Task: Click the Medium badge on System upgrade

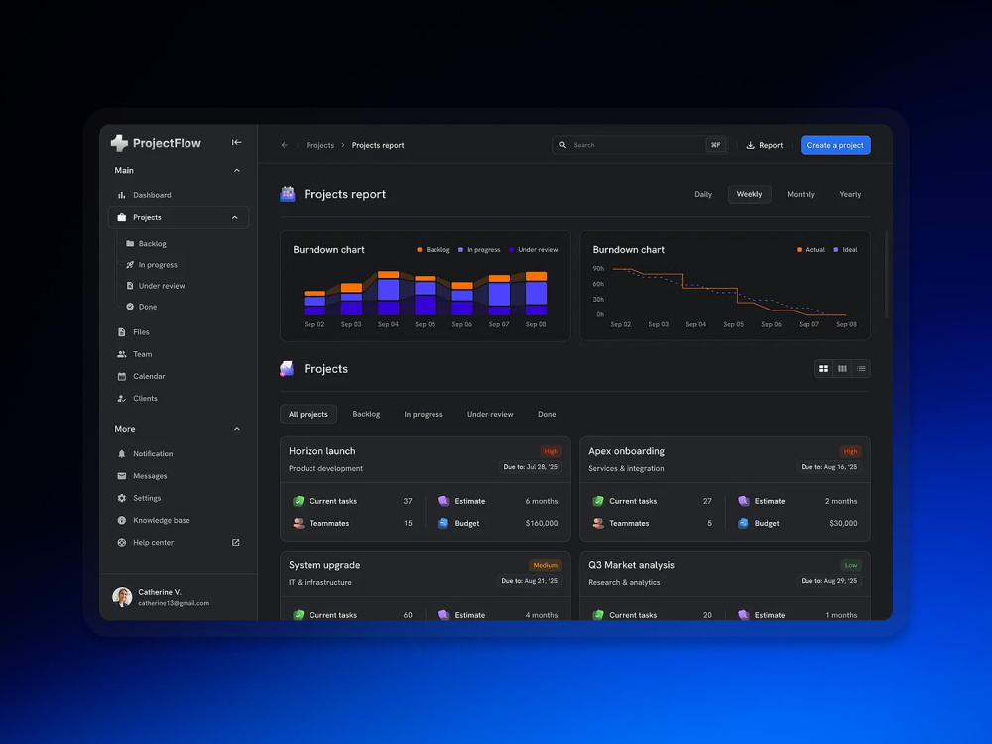Action: (x=545, y=565)
